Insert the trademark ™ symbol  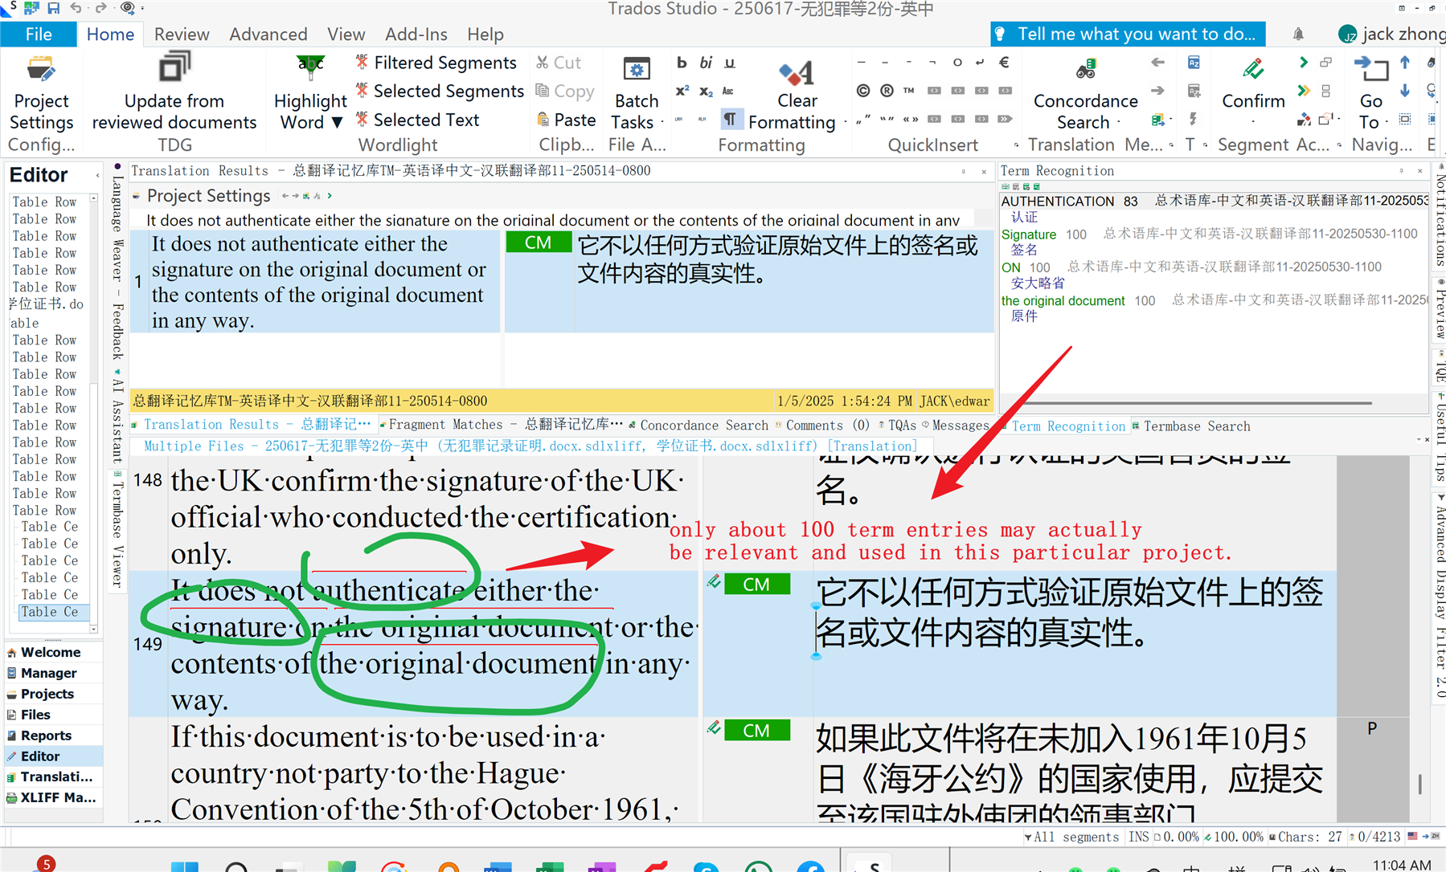coord(909,91)
